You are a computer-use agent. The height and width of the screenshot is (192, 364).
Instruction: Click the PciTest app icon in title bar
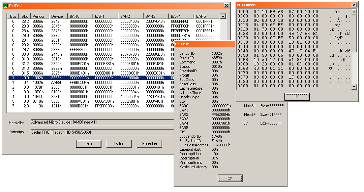(x=6, y=6)
